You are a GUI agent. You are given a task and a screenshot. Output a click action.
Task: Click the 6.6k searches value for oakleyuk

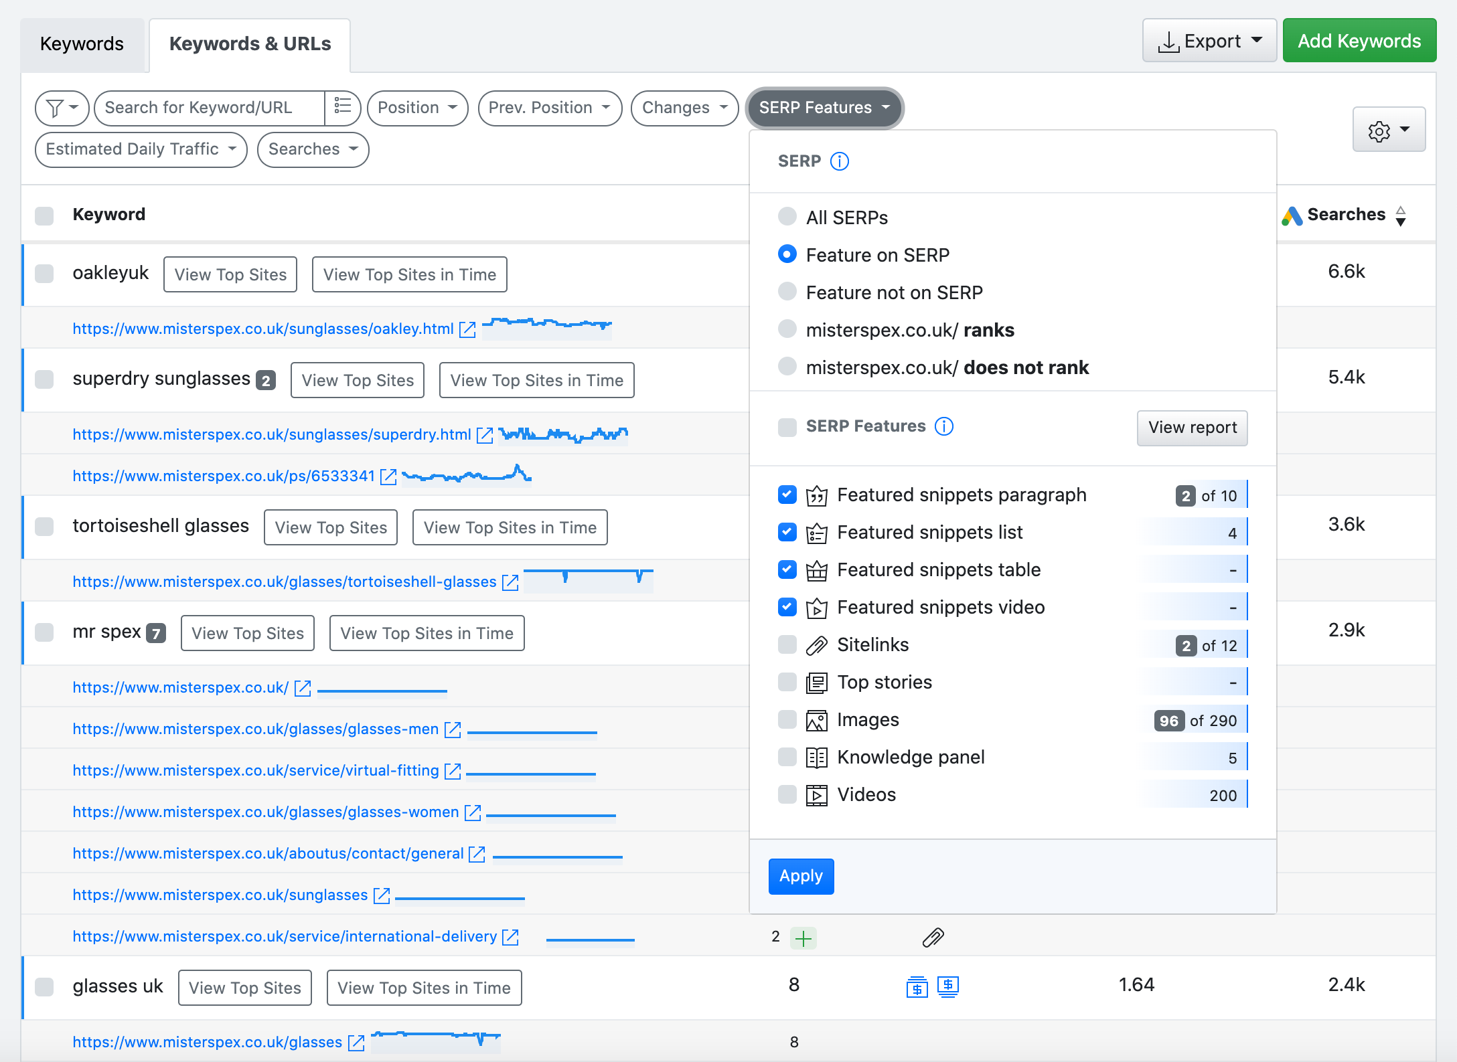click(1347, 272)
